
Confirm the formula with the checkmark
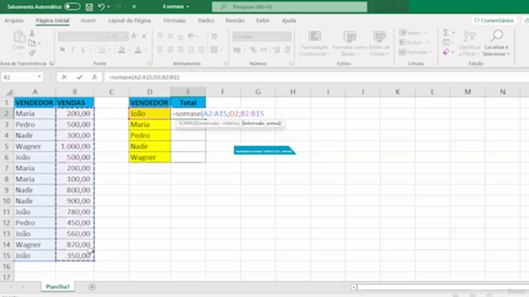(x=79, y=77)
